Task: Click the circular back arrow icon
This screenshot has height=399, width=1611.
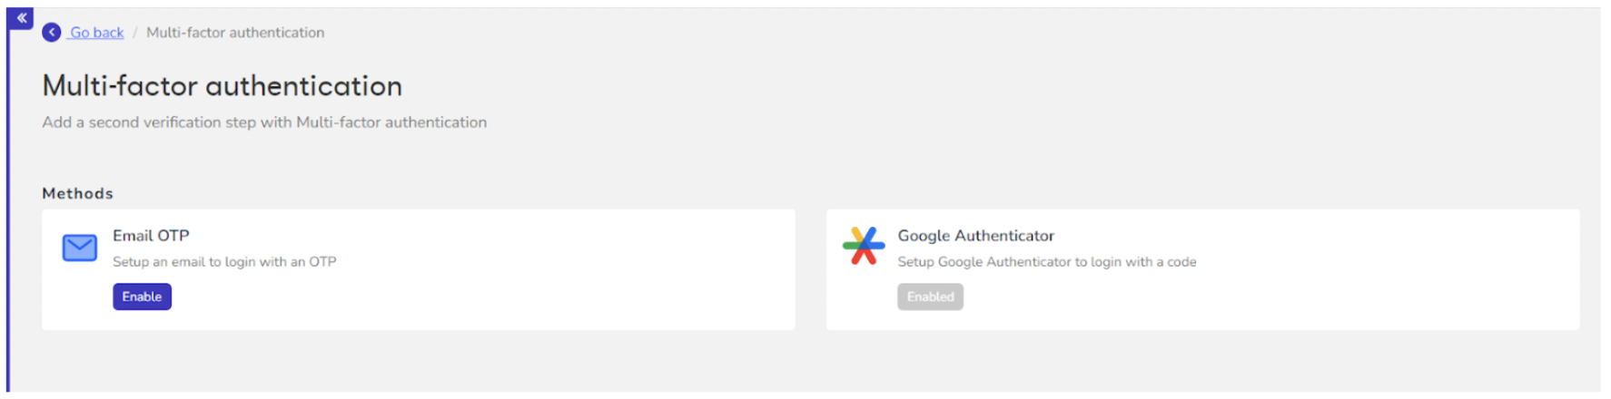Action: click(52, 33)
